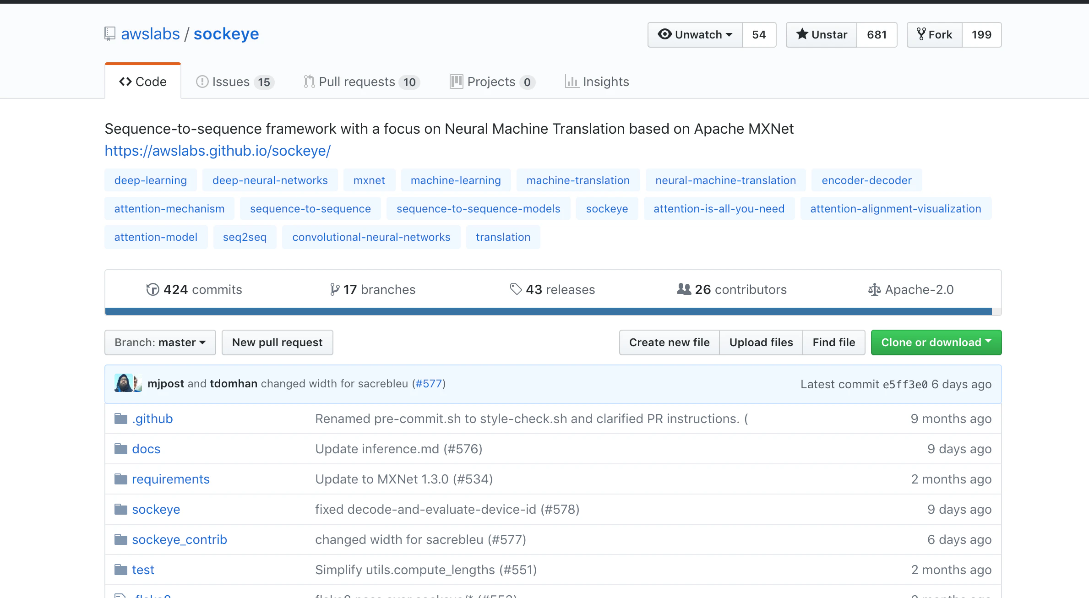Expand the Branch: master selector
1089x598 pixels.
[160, 342]
